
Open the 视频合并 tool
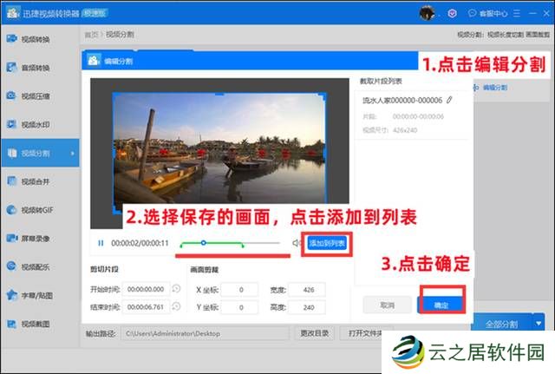[x=35, y=180]
